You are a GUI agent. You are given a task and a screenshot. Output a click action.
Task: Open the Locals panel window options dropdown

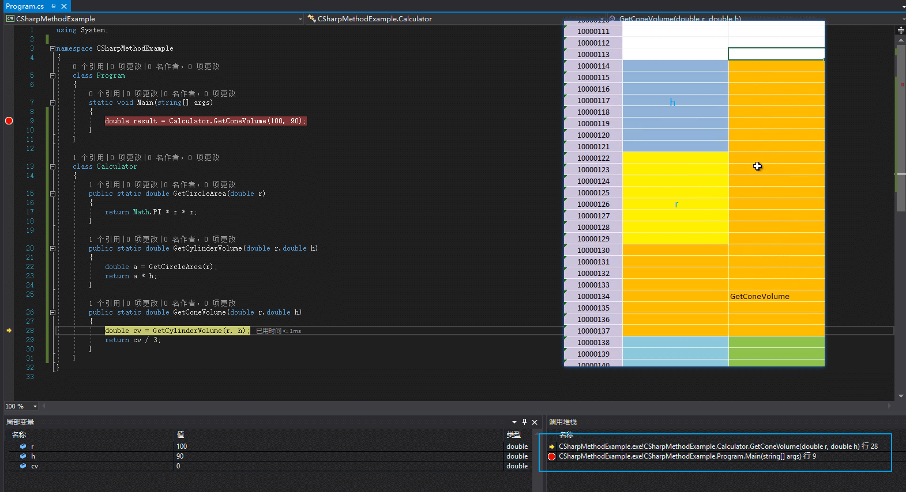(x=514, y=422)
